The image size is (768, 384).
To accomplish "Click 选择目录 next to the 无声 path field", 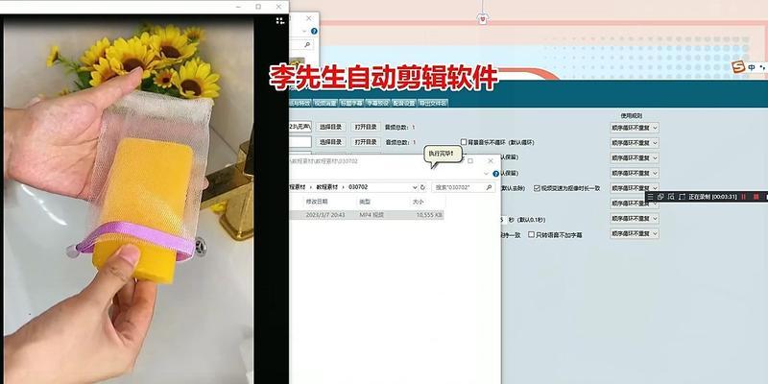I will (330, 127).
